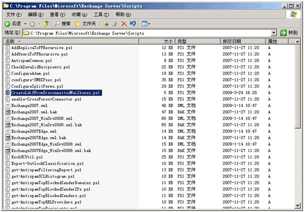Sort by Name (名称) column header
Screen dimensions: 304x212
click(71, 42)
